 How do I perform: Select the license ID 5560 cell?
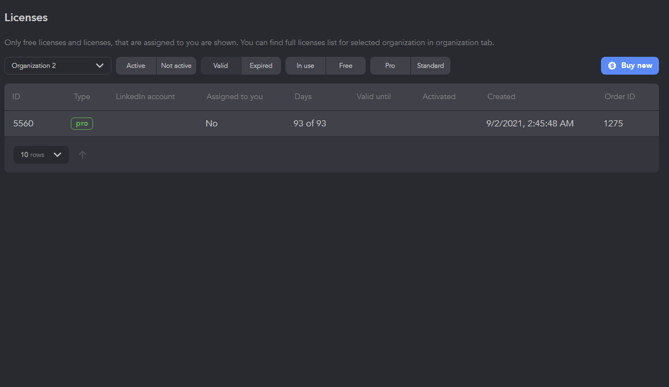pyautogui.click(x=23, y=124)
